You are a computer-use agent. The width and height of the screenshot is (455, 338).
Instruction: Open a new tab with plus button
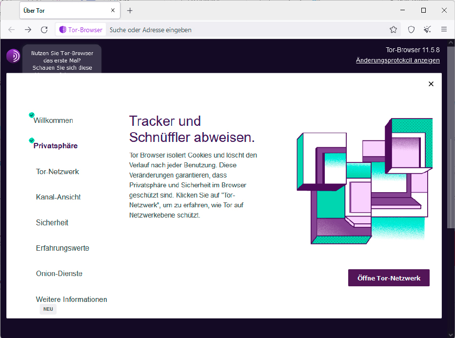click(x=130, y=11)
